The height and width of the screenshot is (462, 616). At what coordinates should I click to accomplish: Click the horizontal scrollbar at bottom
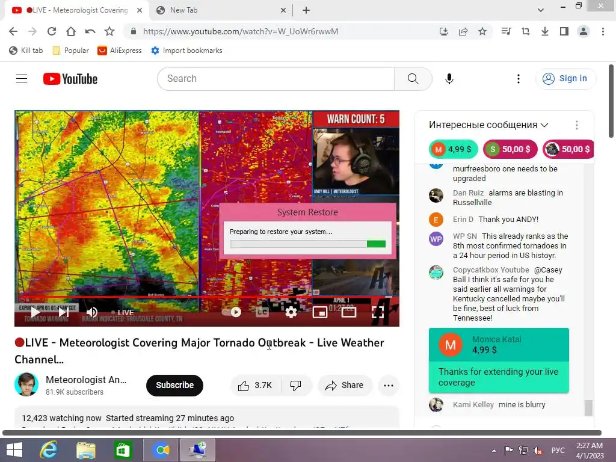(x=302, y=433)
